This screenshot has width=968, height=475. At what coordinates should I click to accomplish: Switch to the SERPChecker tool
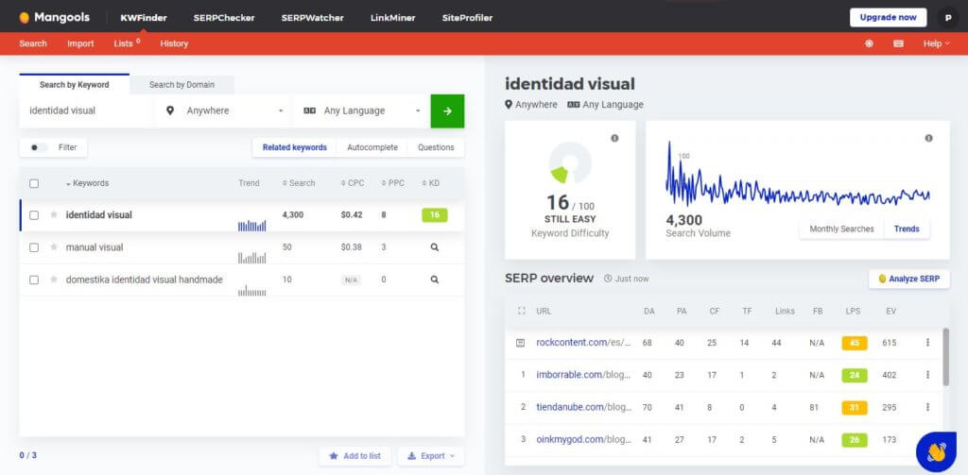coord(224,18)
